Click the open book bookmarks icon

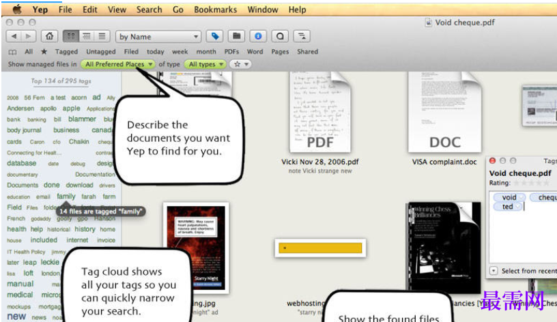[12, 52]
